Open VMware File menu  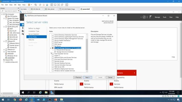pyautogui.click(x=2, y=5)
